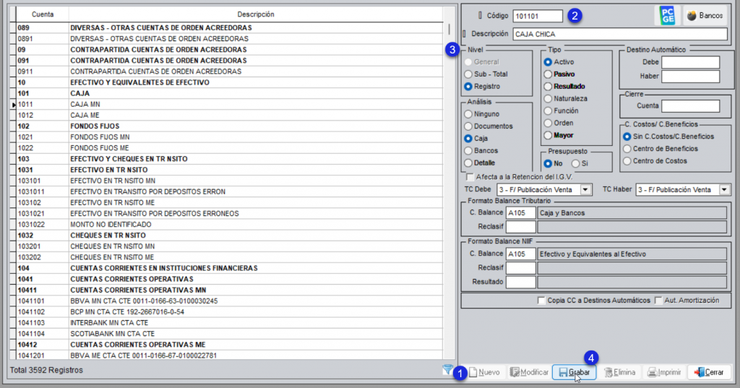Select Centro de Costos option
This screenshot has height=388, width=740.
coord(627,161)
